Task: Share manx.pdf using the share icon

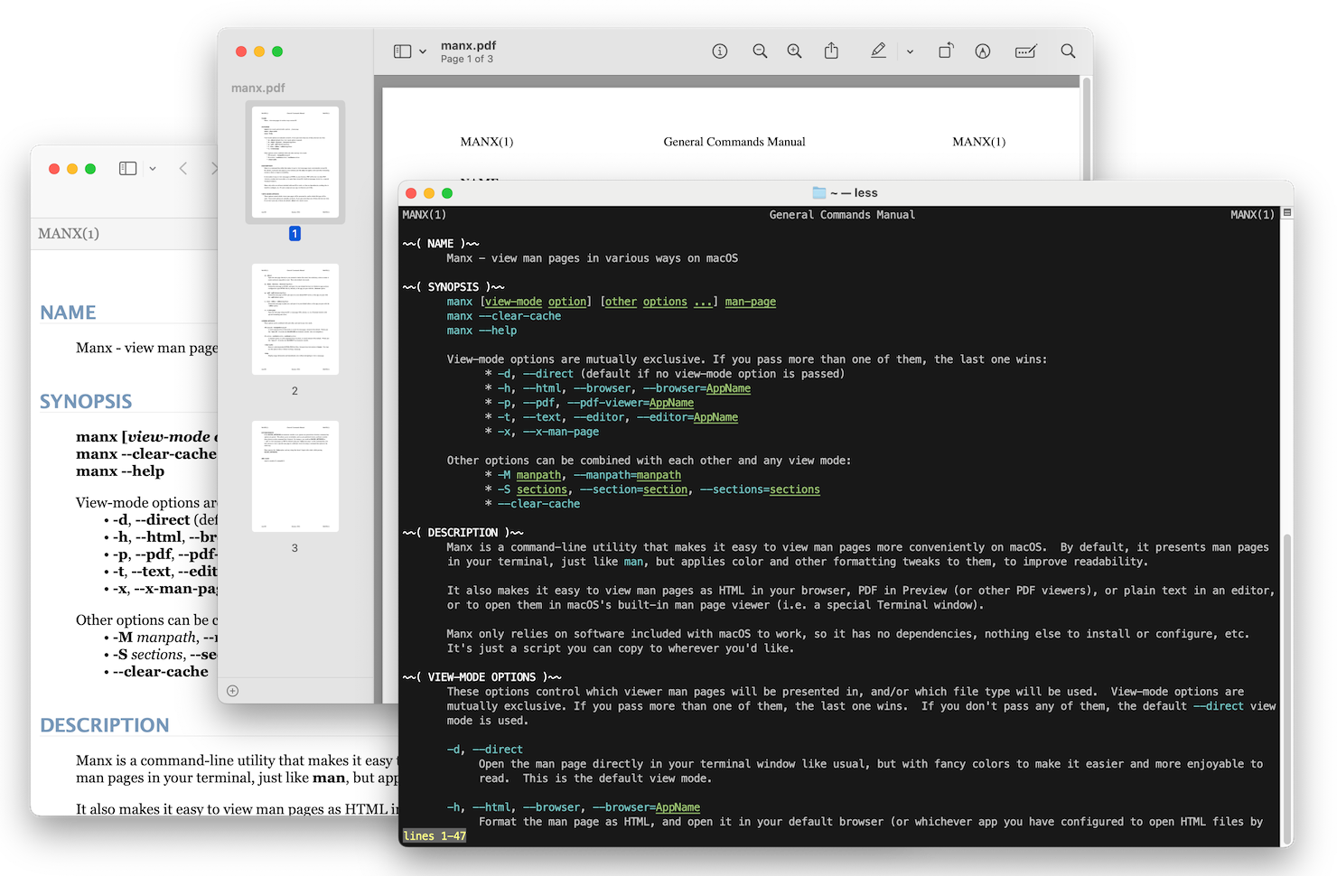Action: 831,51
